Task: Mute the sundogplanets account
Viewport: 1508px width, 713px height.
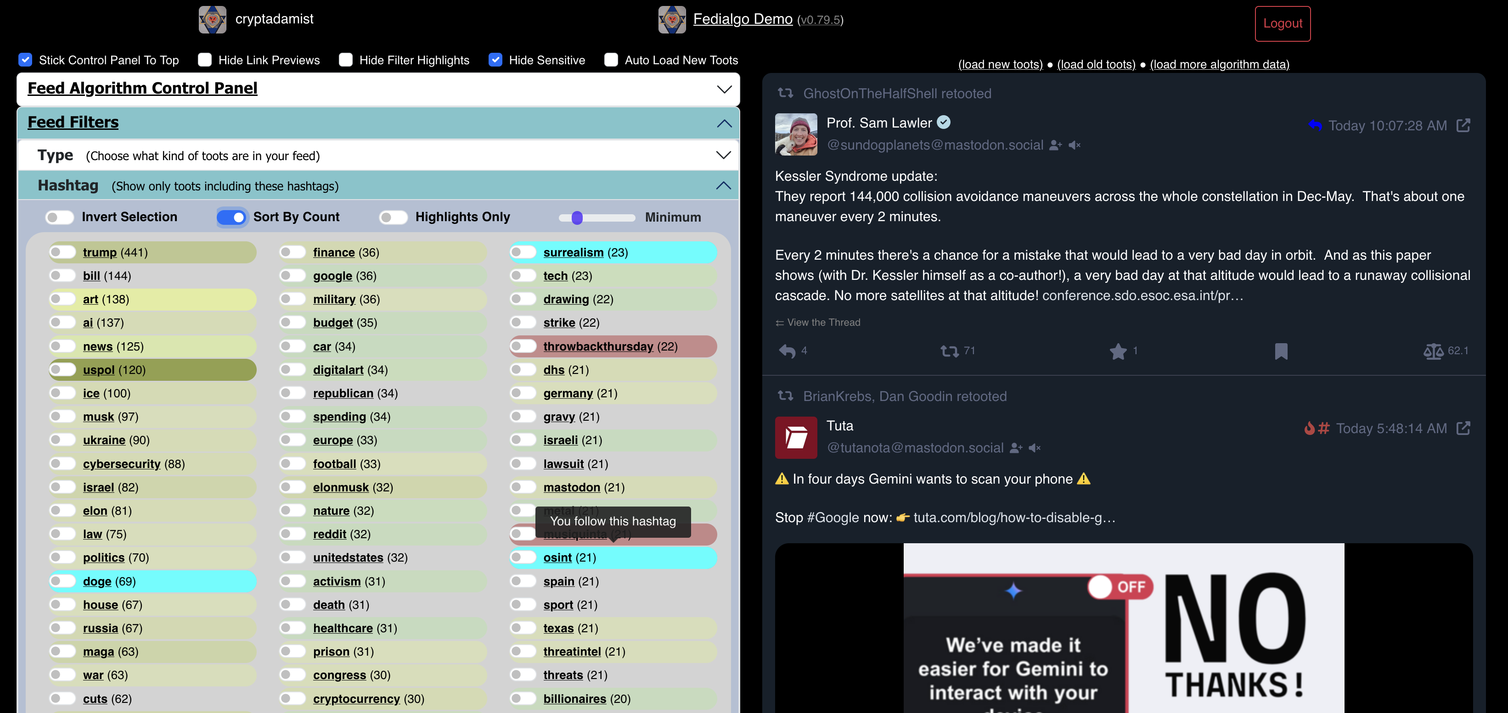Action: [x=1074, y=145]
